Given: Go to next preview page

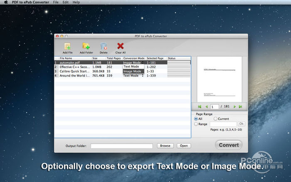Looking at the screenshot, I should [x=234, y=106].
